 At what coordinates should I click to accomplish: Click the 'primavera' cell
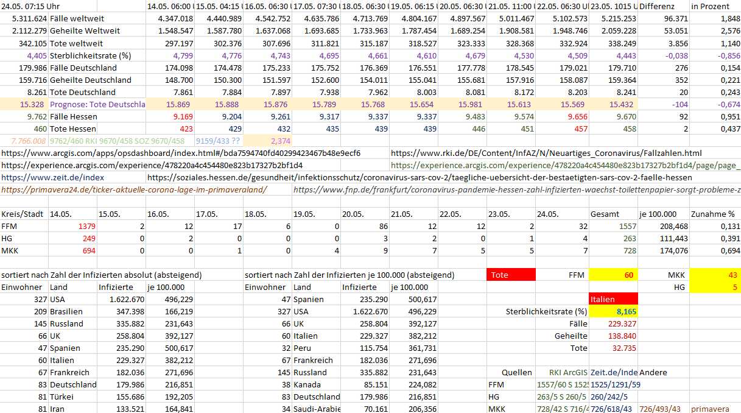[x=711, y=409]
